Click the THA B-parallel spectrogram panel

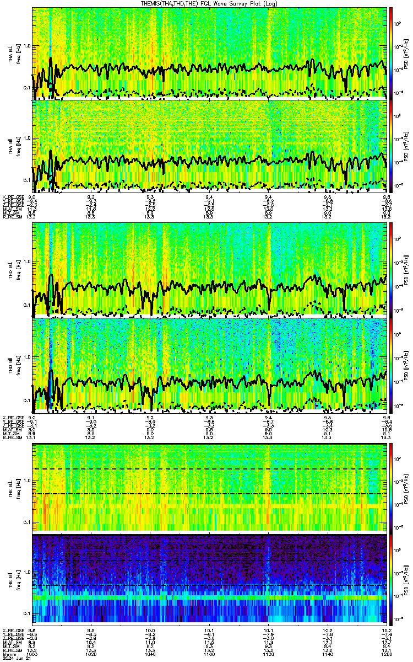[x=210, y=145]
